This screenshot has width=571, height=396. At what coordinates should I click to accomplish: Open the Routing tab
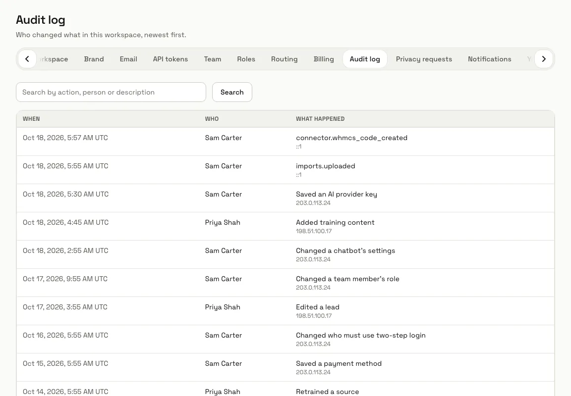[284, 59]
